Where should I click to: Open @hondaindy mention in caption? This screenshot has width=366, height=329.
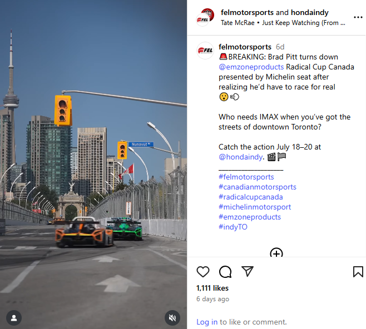(241, 157)
